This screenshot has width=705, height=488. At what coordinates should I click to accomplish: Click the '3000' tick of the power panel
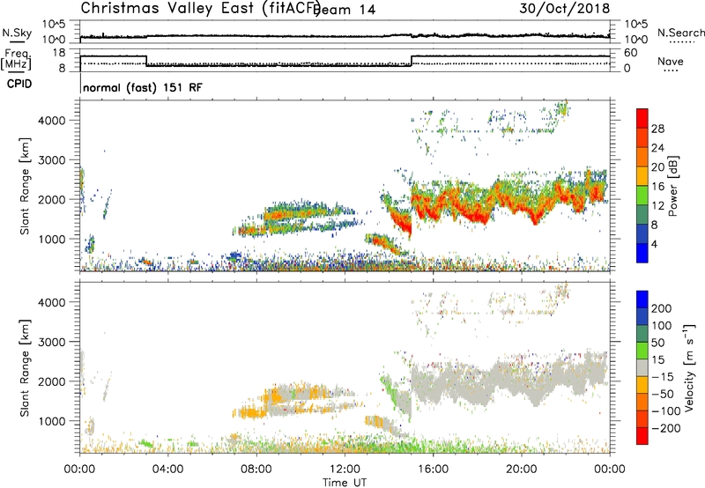click(52, 160)
